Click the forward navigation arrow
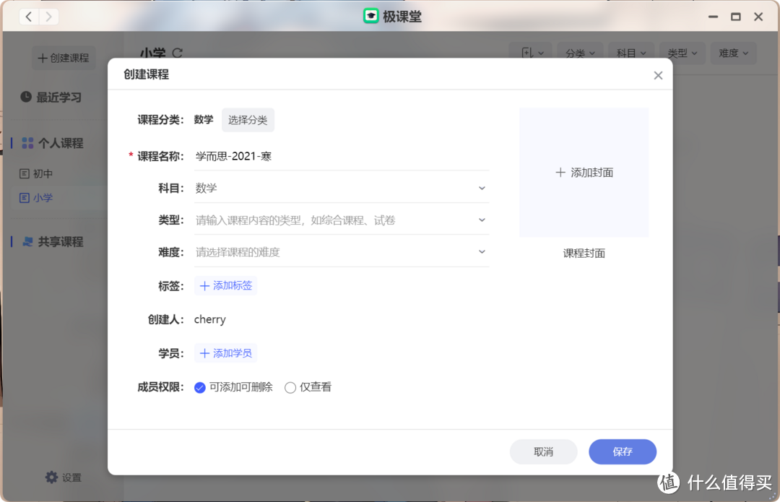Viewport: 780px width, 502px height. pos(48,16)
